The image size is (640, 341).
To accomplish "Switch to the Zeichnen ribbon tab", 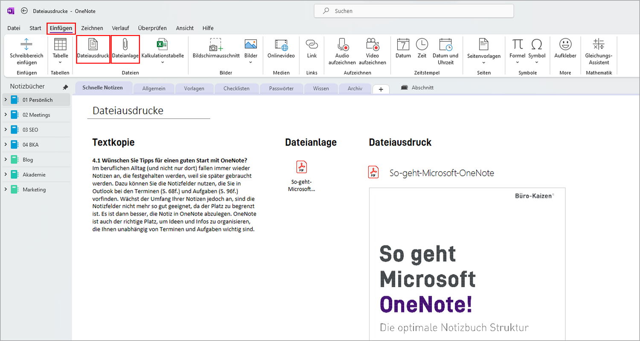I will [x=92, y=28].
